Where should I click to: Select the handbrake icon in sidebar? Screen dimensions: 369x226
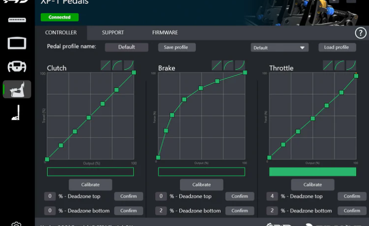(x=16, y=113)
